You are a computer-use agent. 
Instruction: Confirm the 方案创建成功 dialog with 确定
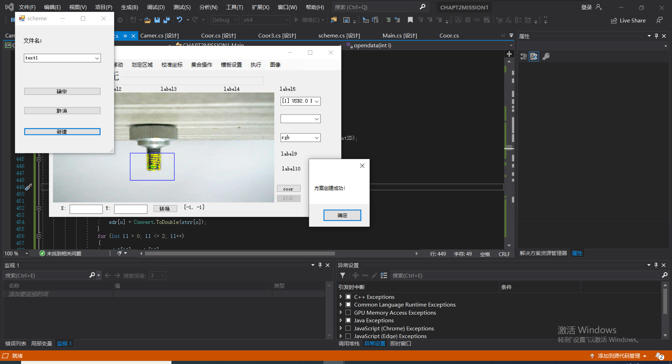point(342,215)
